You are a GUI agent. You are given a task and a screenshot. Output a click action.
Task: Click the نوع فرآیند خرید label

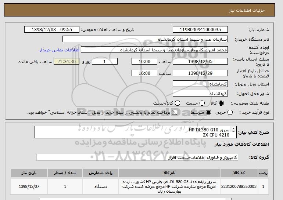point(254,112)
